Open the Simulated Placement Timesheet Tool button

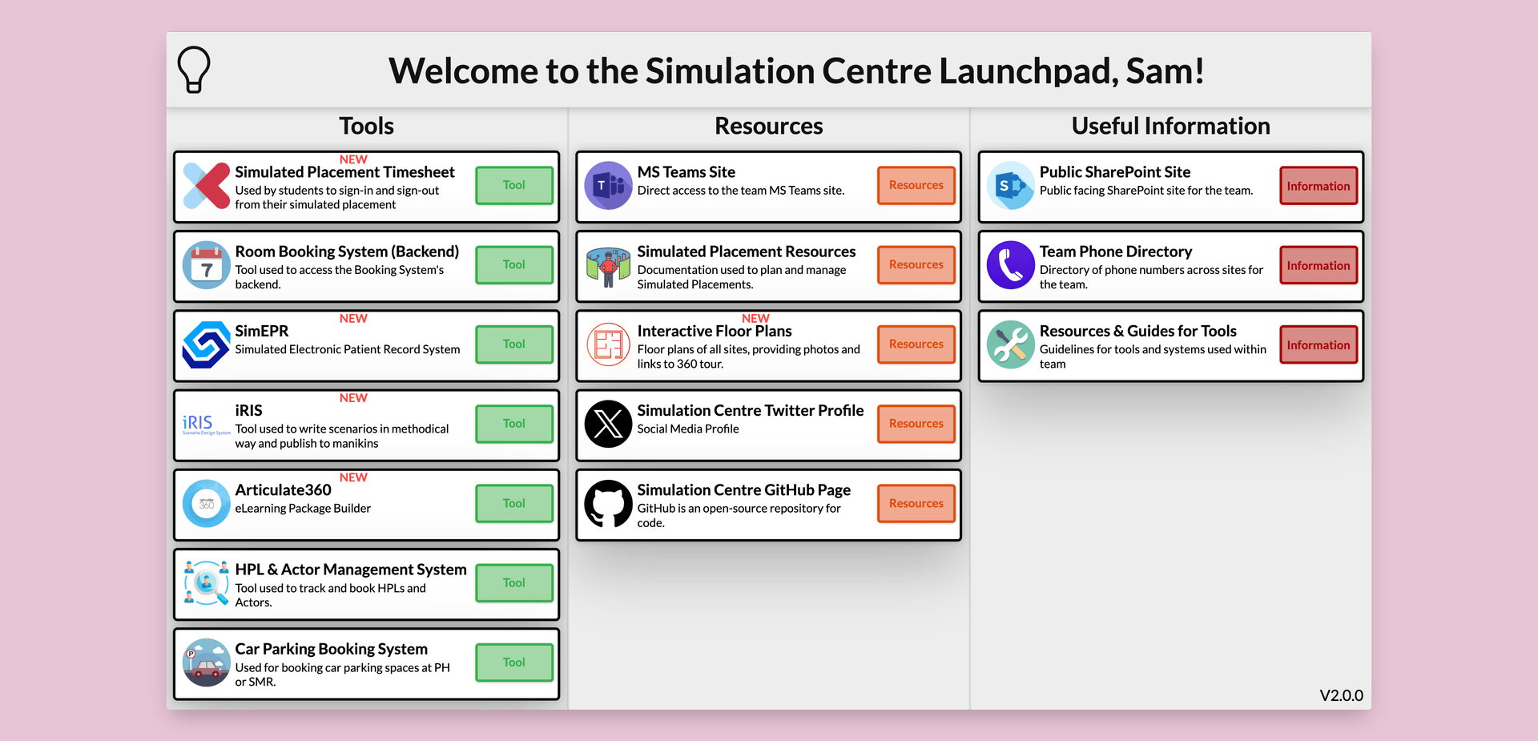pos(514,185)
